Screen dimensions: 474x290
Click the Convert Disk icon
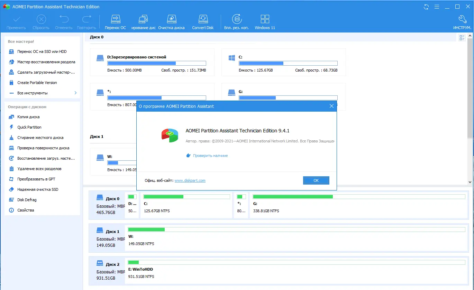click(x=203, y=21)
